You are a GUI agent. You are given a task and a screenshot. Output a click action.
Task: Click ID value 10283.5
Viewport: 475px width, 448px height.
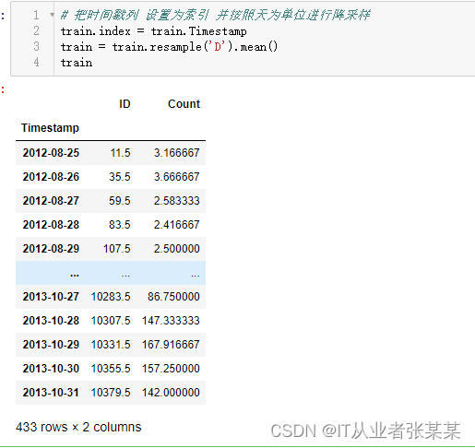[111, 297]
